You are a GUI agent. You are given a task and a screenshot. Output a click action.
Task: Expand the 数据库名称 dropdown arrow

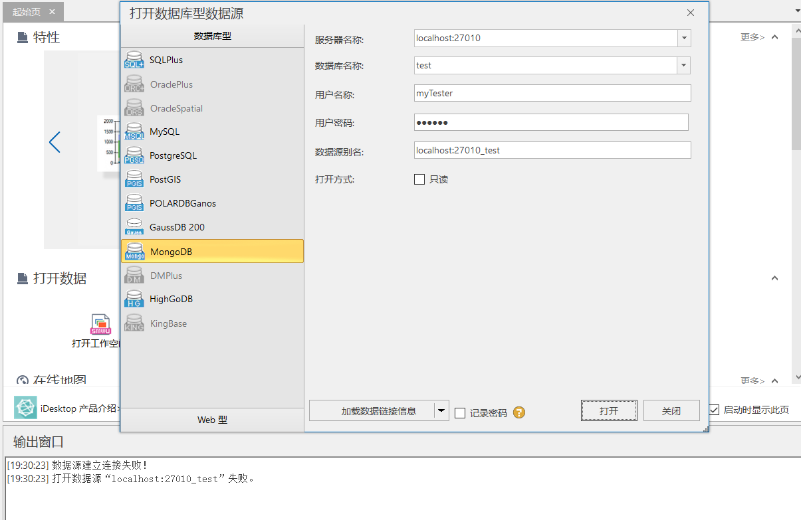[x=684, y=66]
